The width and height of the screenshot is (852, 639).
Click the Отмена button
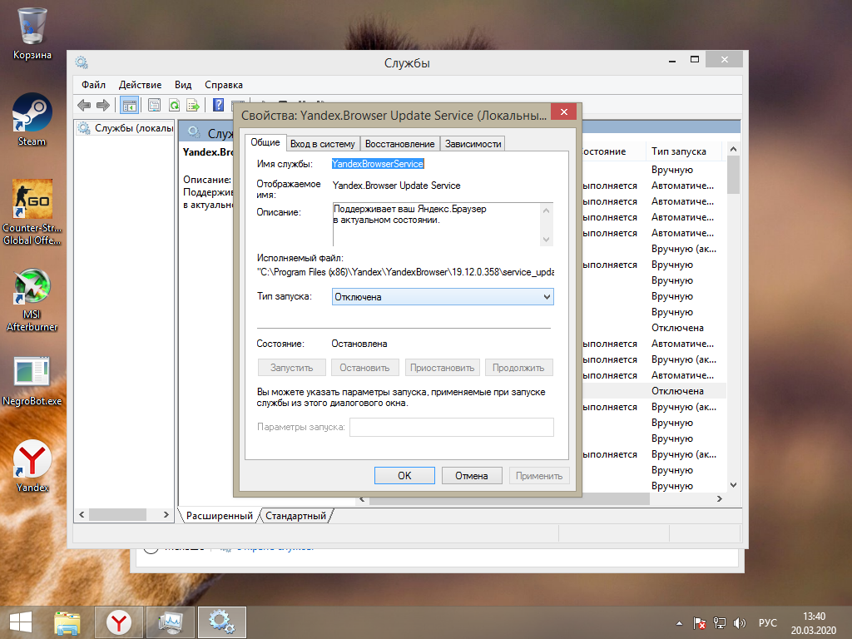point(471,475)
